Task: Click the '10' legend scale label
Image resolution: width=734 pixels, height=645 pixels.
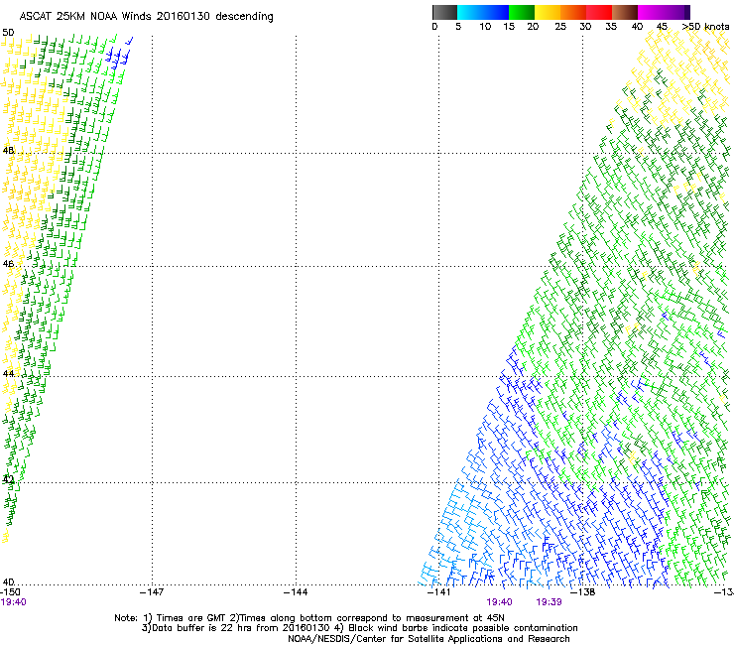Action: tap(485, 27)
